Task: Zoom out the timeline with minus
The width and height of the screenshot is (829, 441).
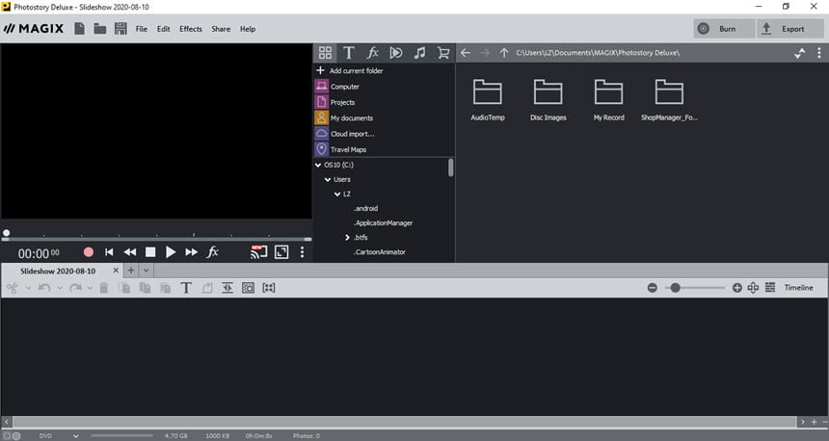Action: tap(653, 287)
